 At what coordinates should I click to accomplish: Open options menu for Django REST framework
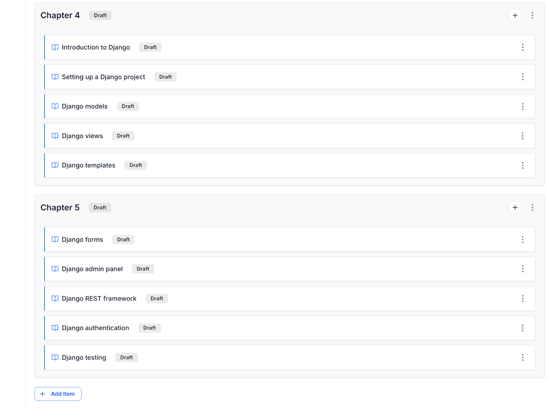(x=522, y=299)
